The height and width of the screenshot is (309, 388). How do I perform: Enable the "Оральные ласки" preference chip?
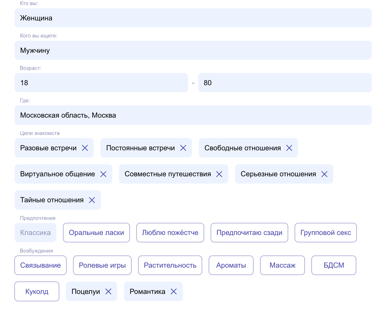[x=96, y=232]
